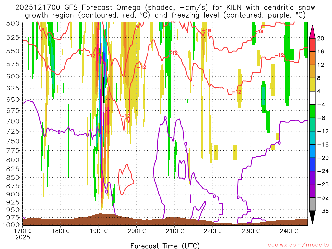Click the 675 pressure level label

(x=13, y=111)
